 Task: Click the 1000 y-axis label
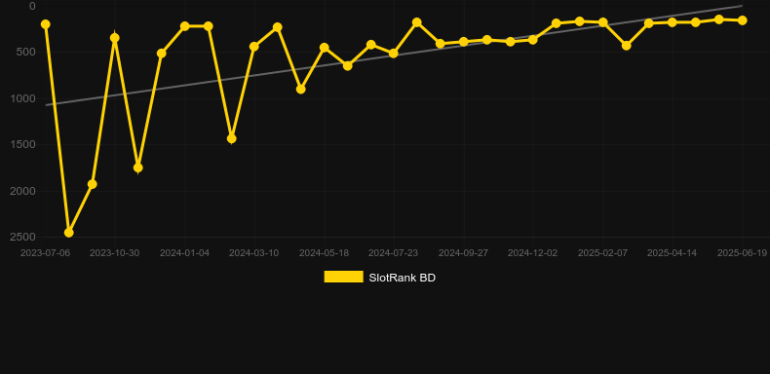tap(22, 98)
